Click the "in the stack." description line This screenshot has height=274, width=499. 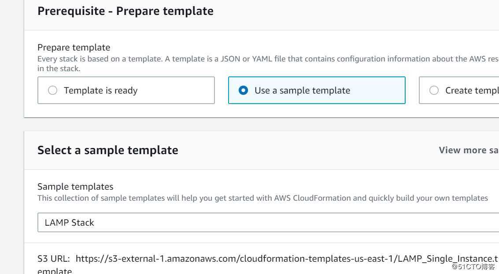(x=59, y=68)
